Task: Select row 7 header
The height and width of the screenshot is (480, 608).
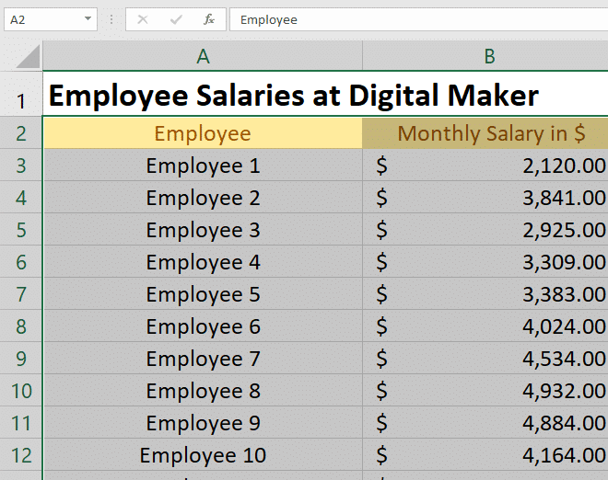Action: tap(21, 294)
